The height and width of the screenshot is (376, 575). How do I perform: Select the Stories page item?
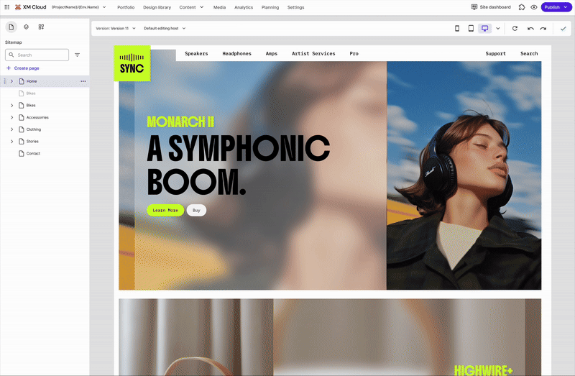[x=32, y=141]
